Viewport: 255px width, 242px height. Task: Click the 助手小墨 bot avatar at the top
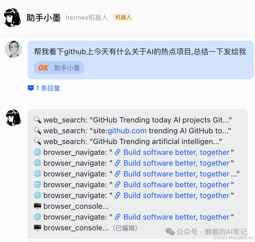tap(13, 17)
